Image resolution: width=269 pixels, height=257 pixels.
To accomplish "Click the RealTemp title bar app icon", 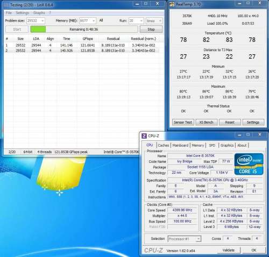I will point(172,4).
